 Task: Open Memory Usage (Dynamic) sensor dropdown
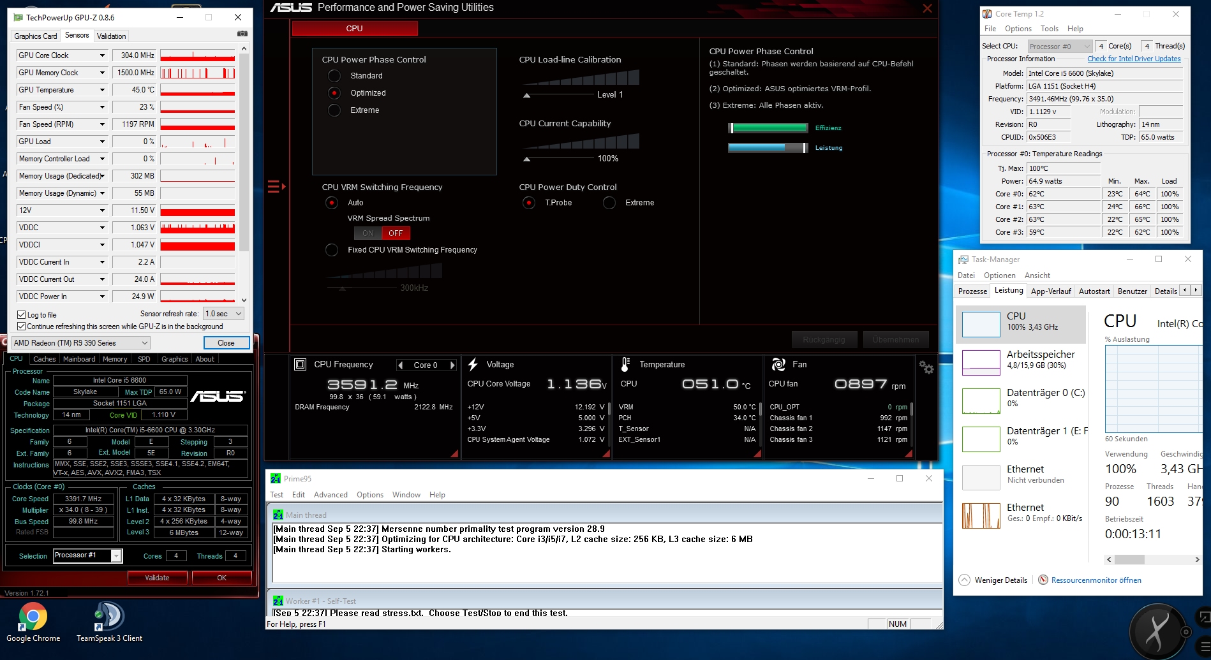click(x=102, y=193)
